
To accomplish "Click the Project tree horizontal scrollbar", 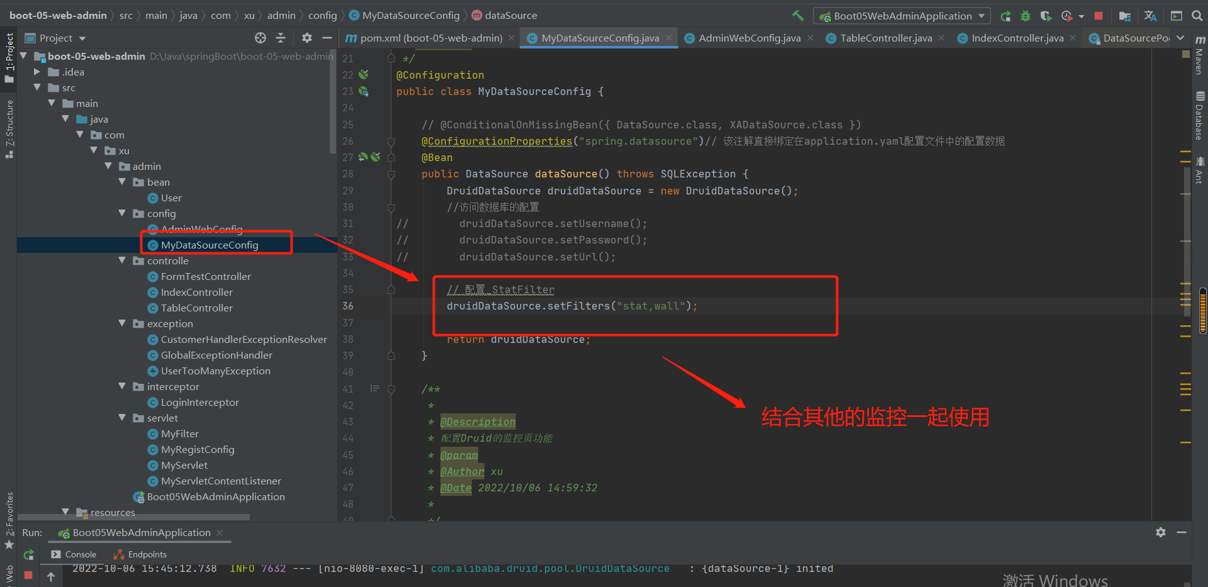I will tap(133, 517).
